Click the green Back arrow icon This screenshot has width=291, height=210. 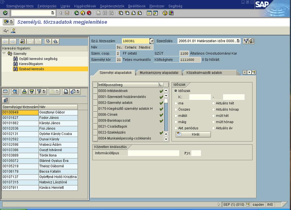coord(76,13)
